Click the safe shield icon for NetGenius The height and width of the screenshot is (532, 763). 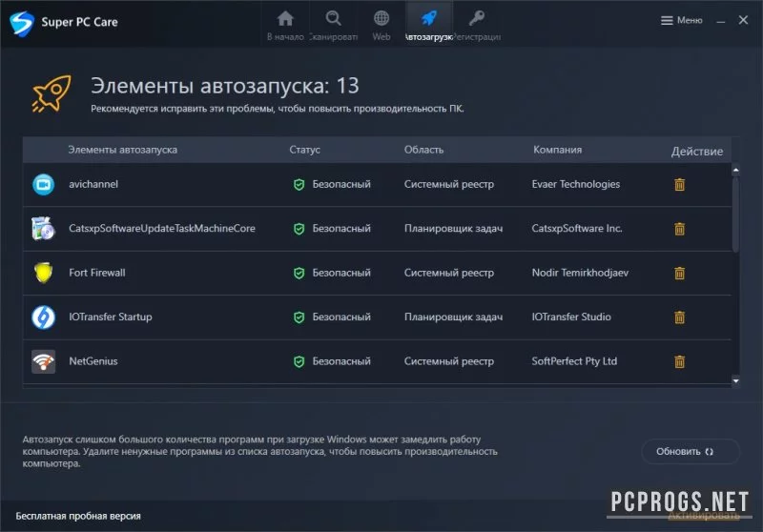299,361
